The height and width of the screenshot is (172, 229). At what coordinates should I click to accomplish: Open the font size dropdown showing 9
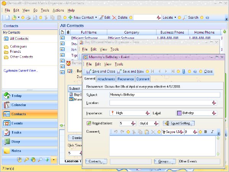(195, 132)
